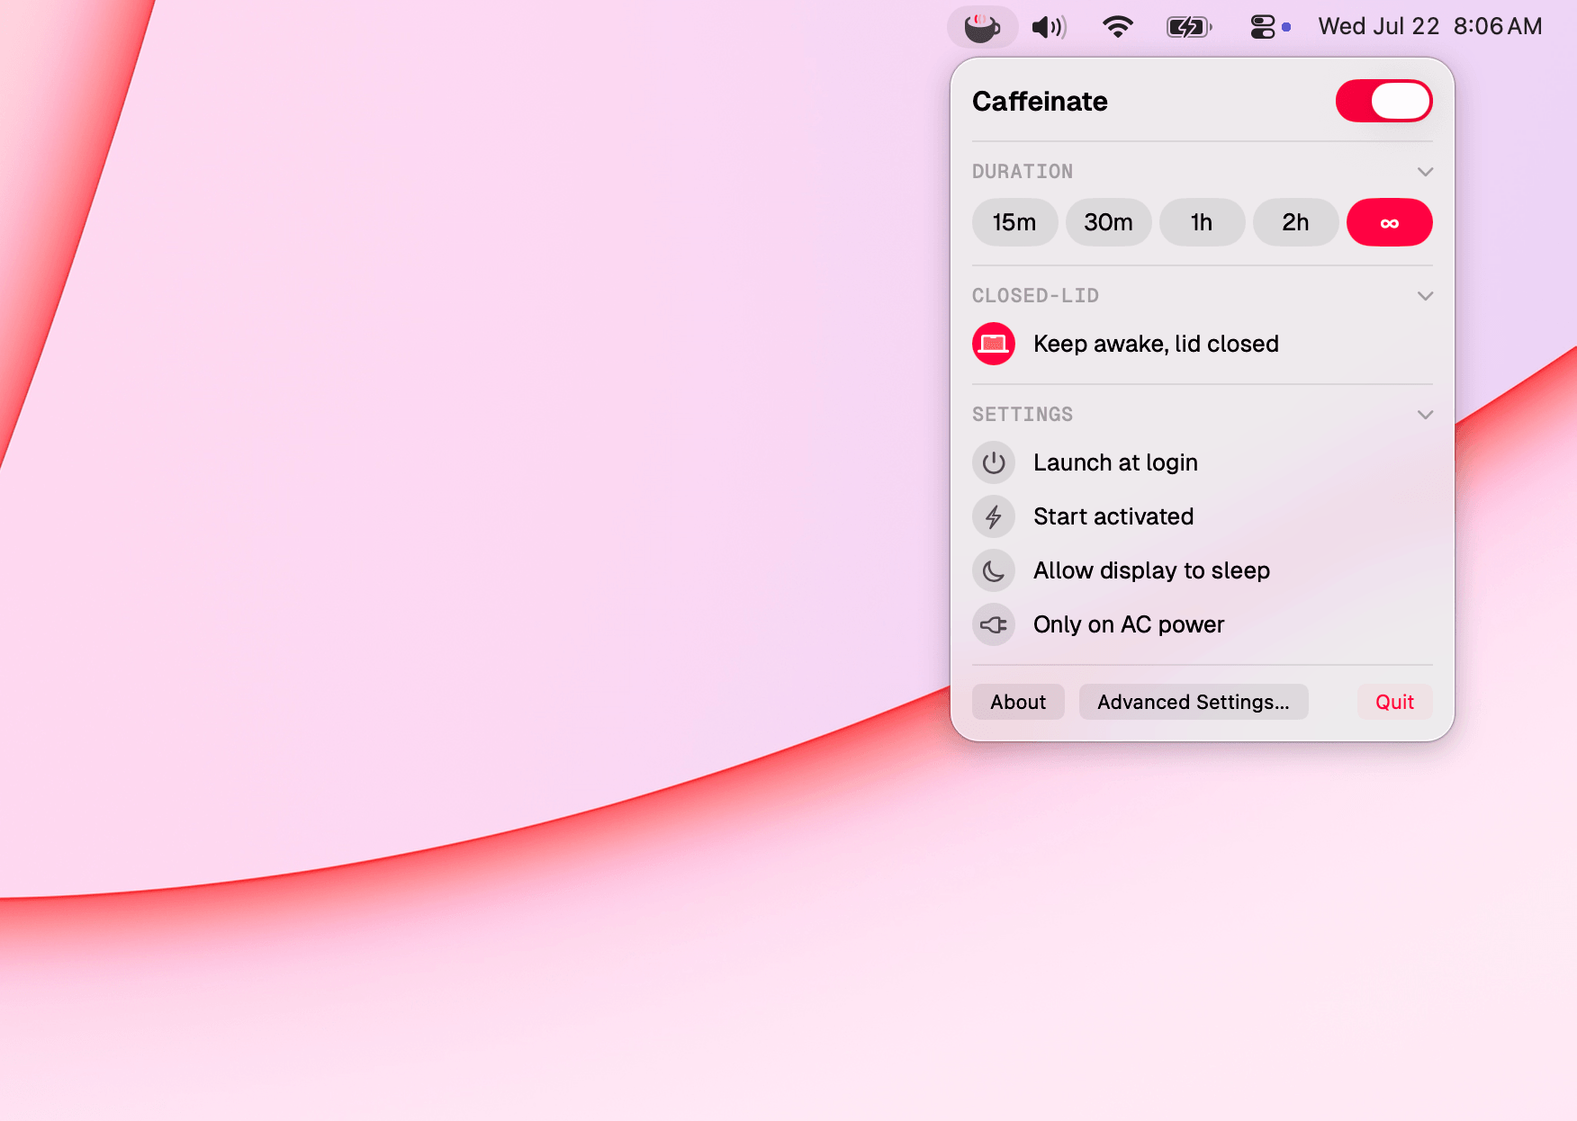Image resolution: width=1577 pixels, height=1121 pixels.
Task: Select the 15m duration
Action: click(x=1014, y=222)
